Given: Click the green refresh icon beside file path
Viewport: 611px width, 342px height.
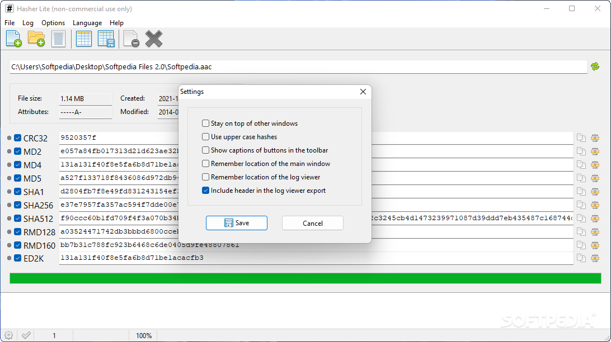Looking at the screenshot, I should click(595, 66).
